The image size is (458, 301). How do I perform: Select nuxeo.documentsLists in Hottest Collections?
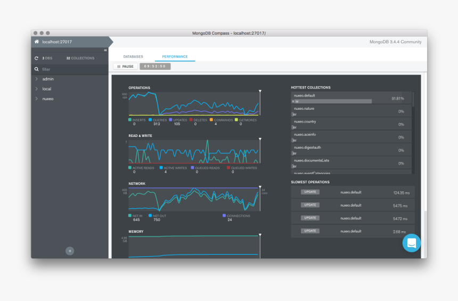(351, 163)
